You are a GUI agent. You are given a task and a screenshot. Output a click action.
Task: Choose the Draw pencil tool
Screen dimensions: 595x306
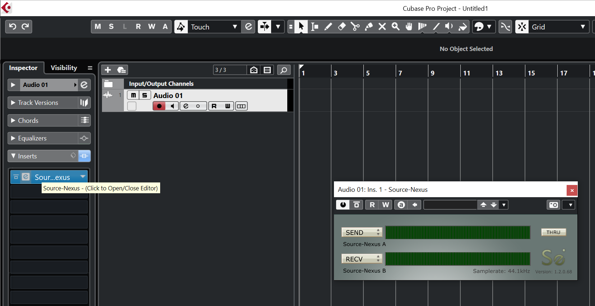click(328, 27)
